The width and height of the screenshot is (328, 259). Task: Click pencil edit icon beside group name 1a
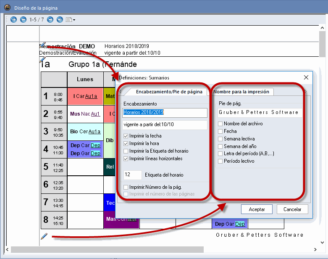tap(42, 60)
